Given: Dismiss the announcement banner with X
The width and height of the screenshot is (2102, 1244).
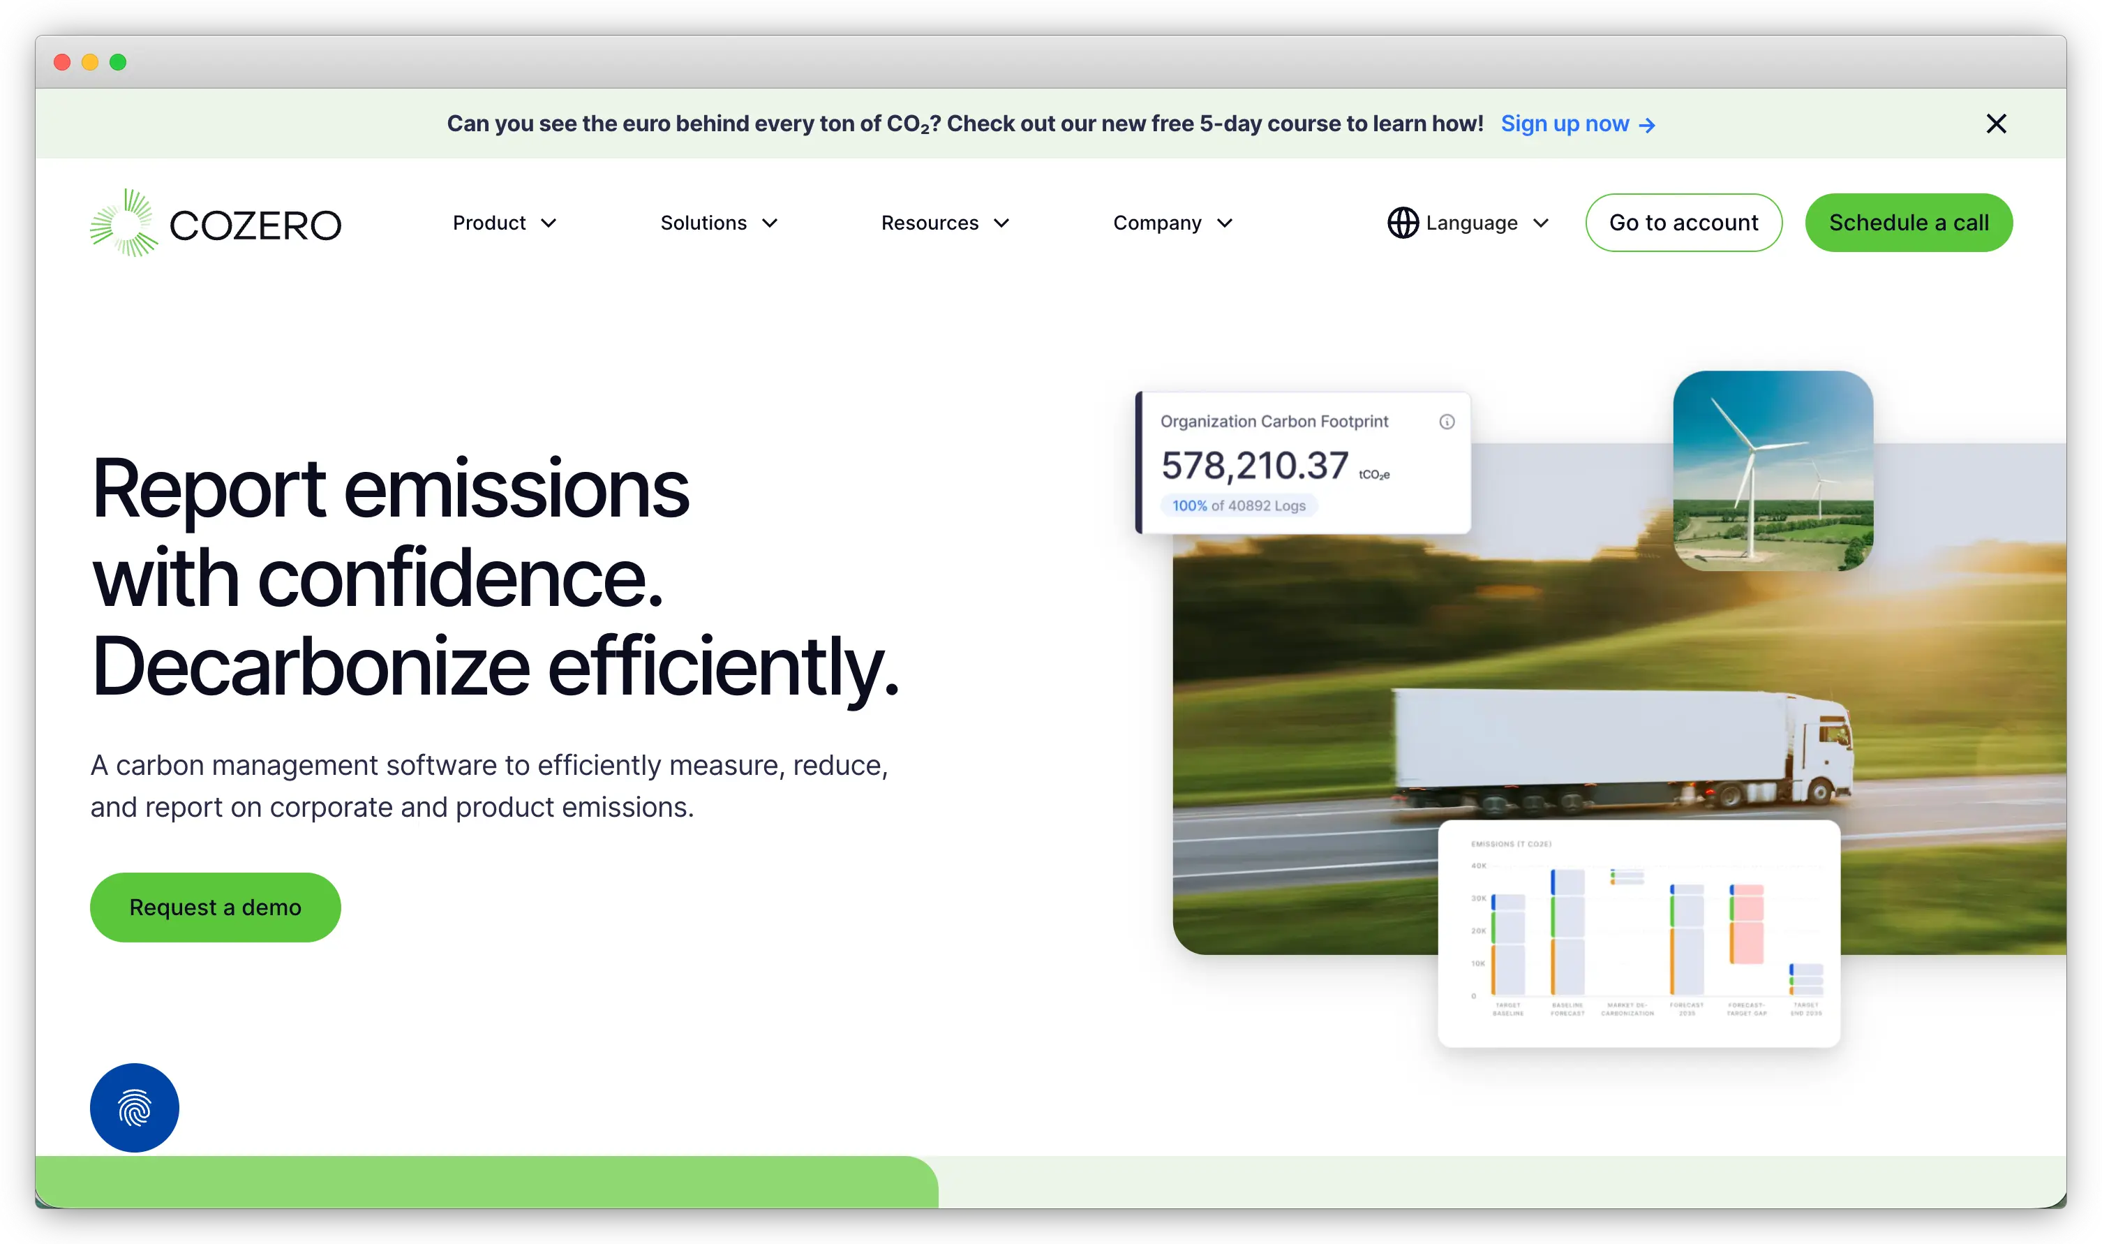Looking at the screenshot, I should [x=1996, y=124].
